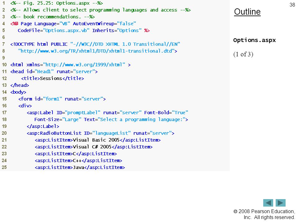Image resolution: width=298 pixels, height=224 pixels.
Task: Click the form id="form1" line
Action: [x=62, y=99]
